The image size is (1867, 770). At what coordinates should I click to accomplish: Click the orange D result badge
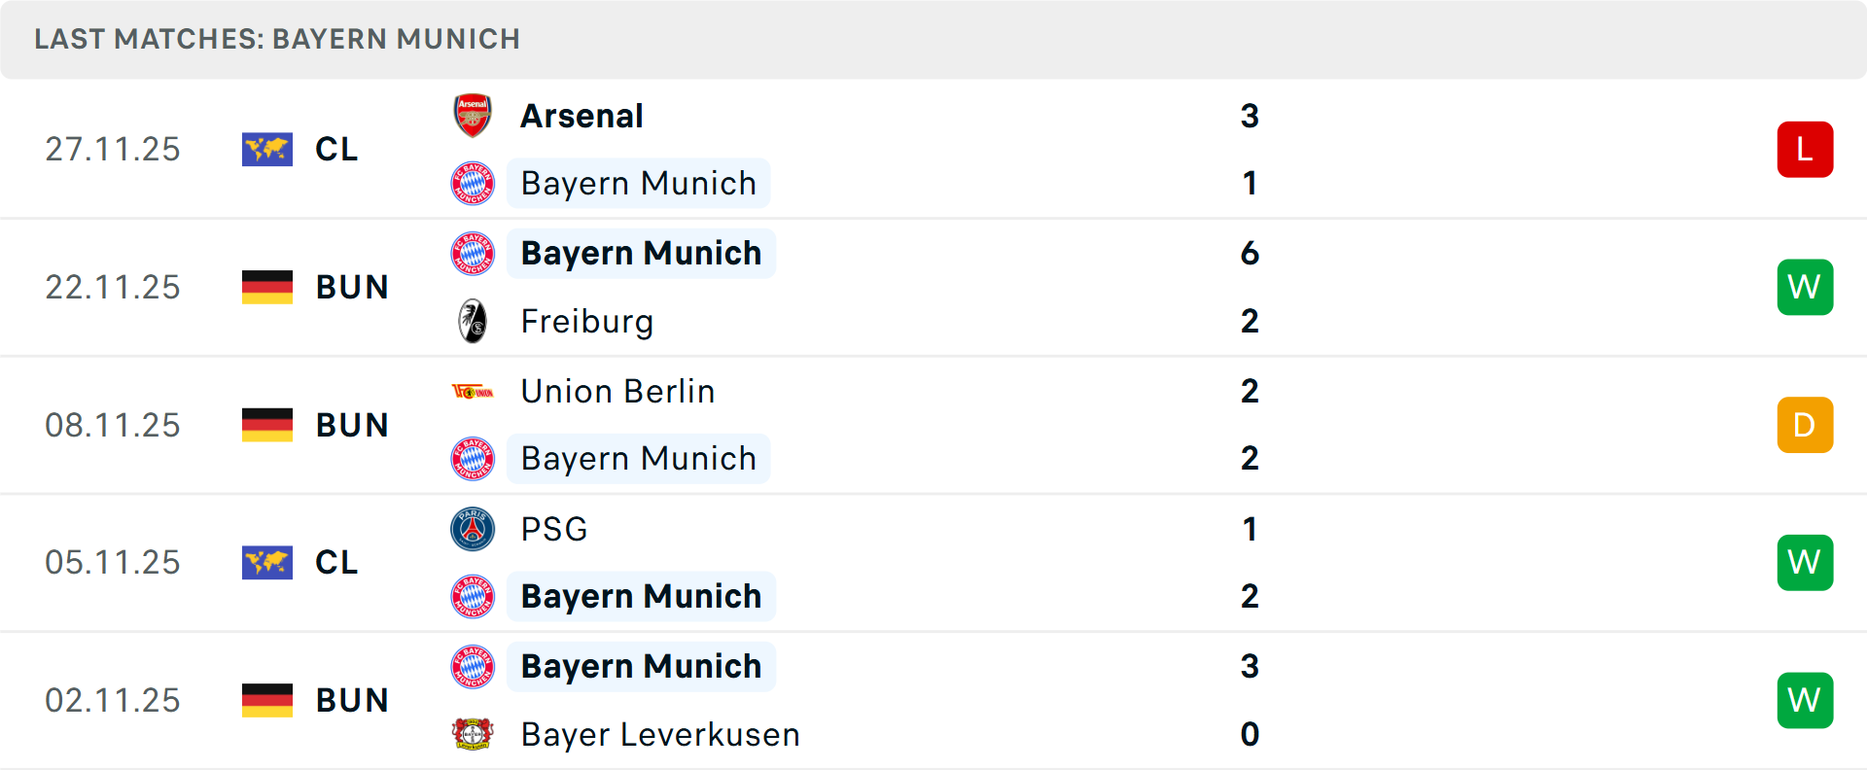1805,425
